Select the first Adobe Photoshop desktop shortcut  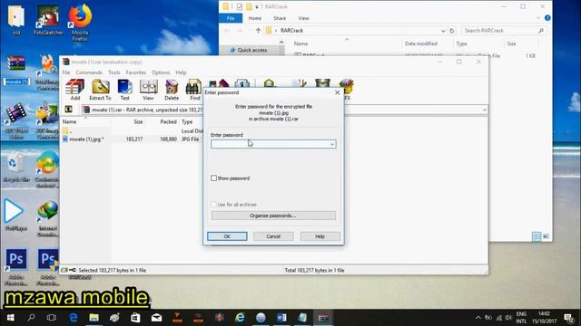click(16, 267)
